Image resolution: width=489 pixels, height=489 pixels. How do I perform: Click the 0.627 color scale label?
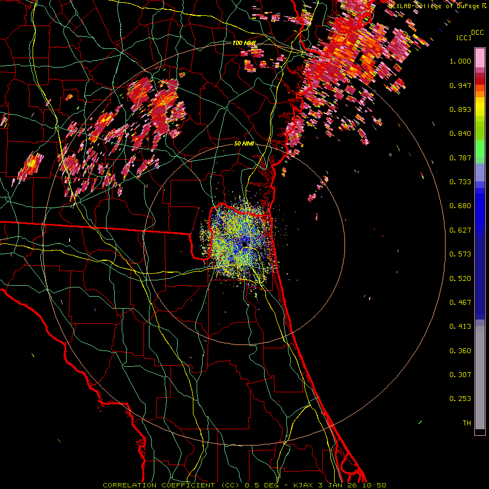460,230
